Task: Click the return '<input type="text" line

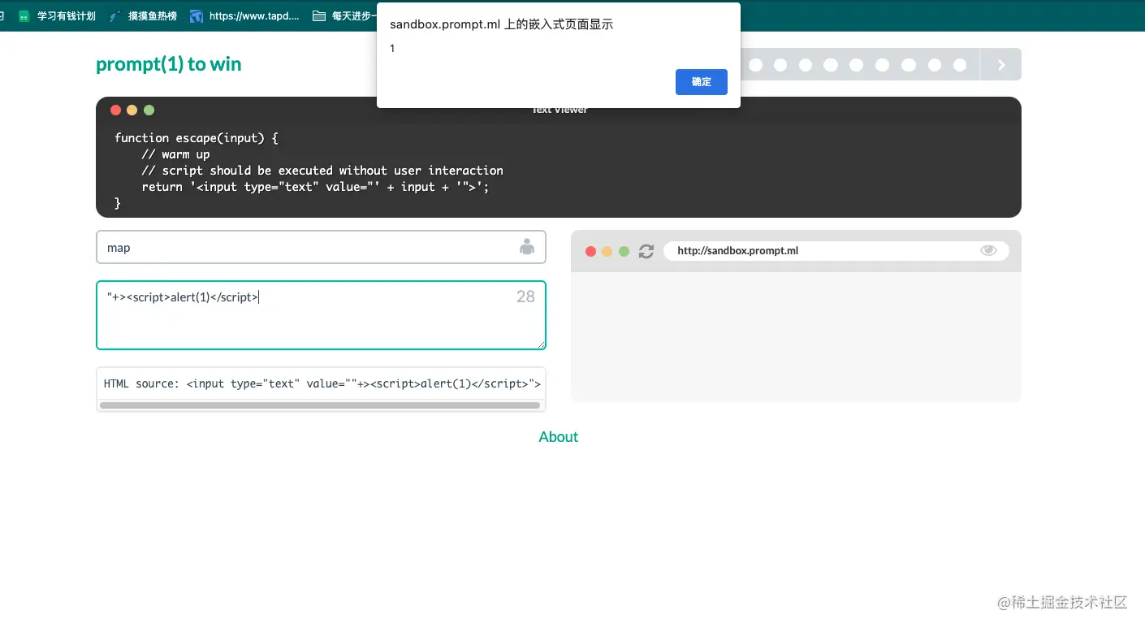Action: pyautogui.click(x=315, y=187)
